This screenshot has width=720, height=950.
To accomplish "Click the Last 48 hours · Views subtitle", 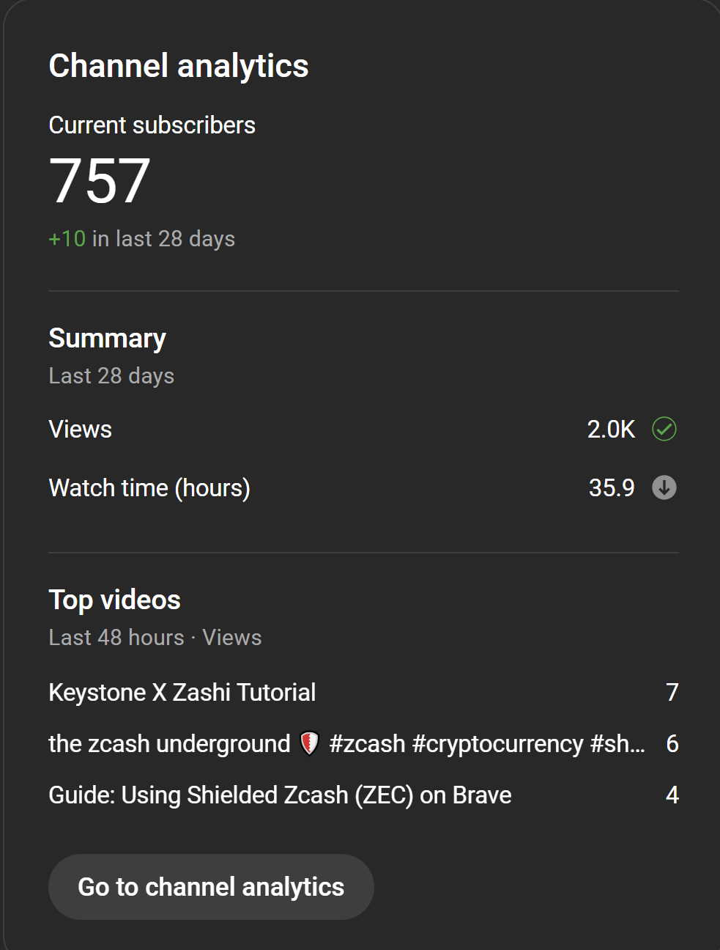I will click(155, 637).
